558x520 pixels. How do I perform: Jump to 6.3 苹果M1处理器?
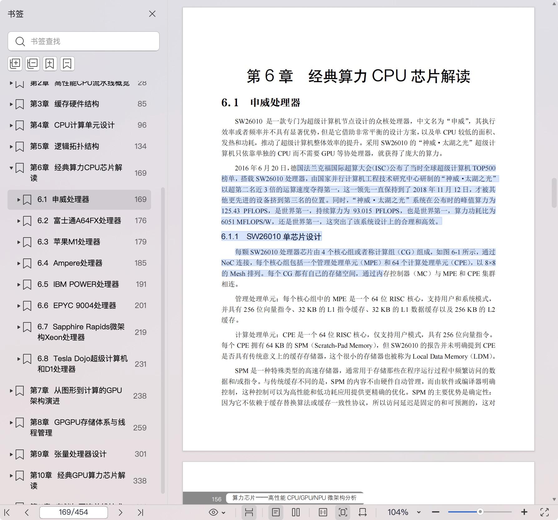point(69,242)
